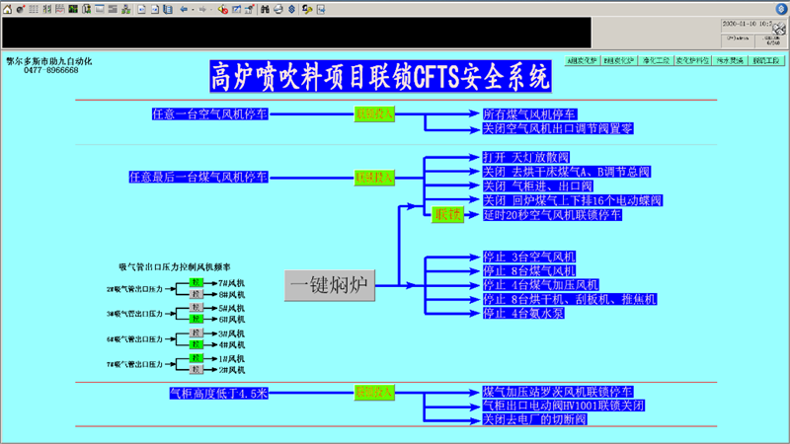Click the operator tool icon beside monitor
This screenshot has height=444, width=790.
(86, 9)
